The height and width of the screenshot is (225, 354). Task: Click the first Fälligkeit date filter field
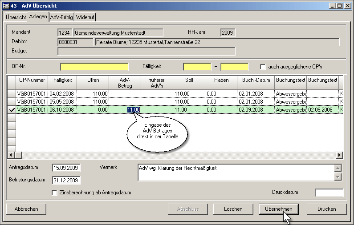point(197,67)
